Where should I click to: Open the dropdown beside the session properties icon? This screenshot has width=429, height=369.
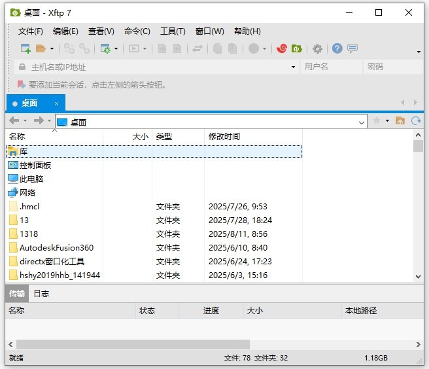coord(116,49)
